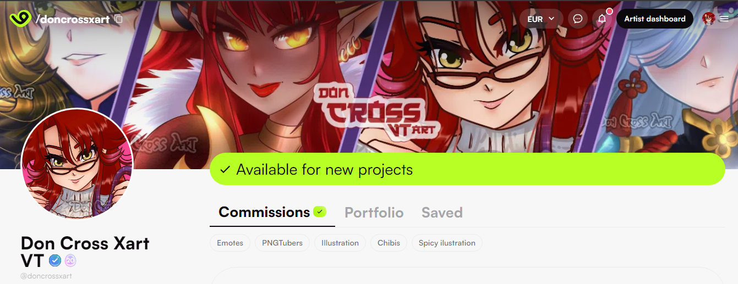Image resolution: width=738 pixels, height=284 pixels.
Task: Click the blue verified badge icon
Action: coord(54,260)
